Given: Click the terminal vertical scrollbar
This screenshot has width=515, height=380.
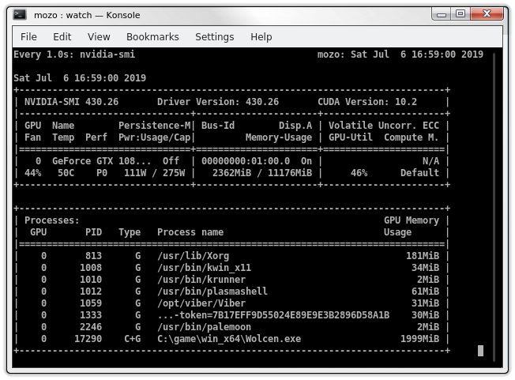Looking at the screenshot, I should (494, 207).
